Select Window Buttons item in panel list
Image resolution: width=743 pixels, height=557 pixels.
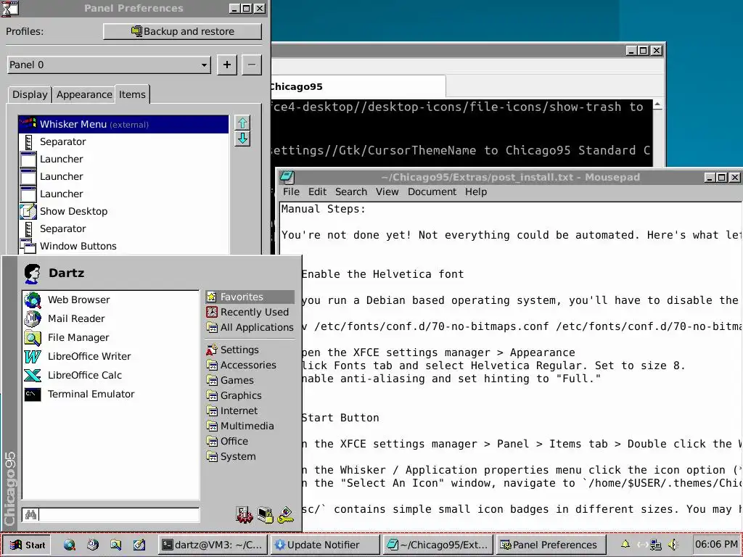pyautogui.click(x=123, y=246)
